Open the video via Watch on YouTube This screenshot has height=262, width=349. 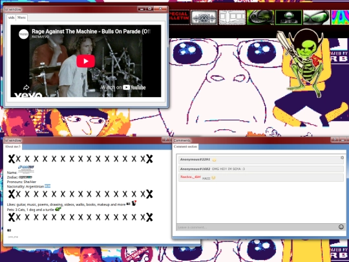[x=123, y=87]
